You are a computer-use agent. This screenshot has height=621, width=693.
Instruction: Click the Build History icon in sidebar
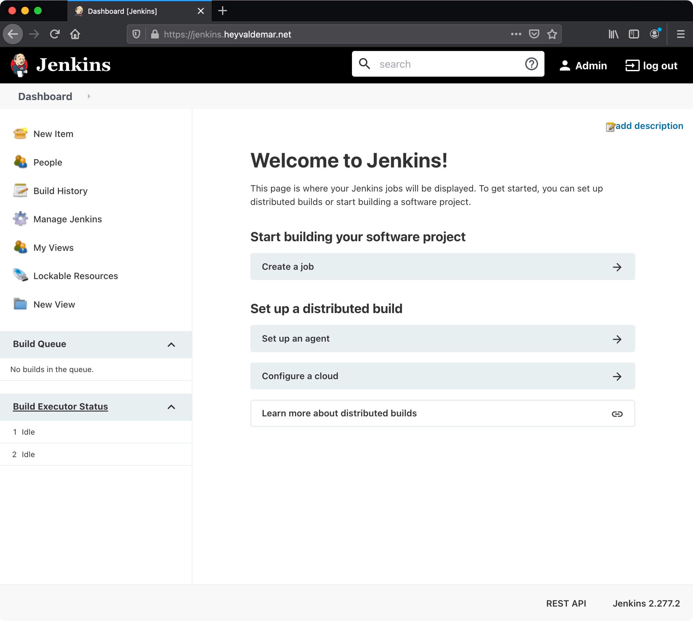coord(20,190)
